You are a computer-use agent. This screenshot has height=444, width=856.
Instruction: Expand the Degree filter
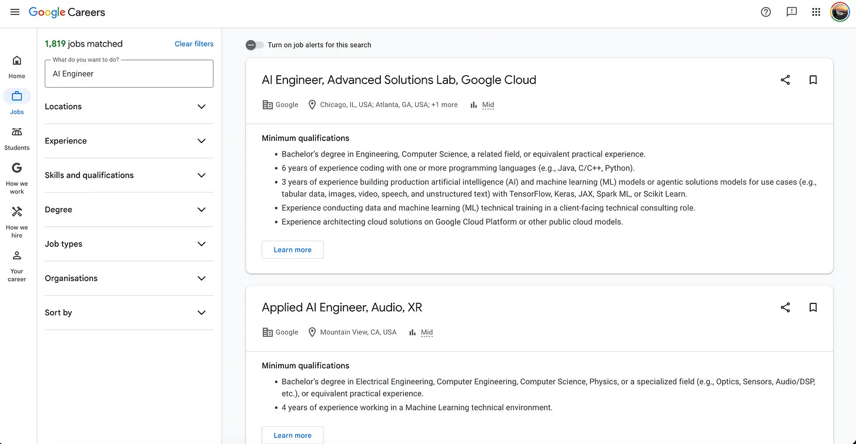tap(129, 210)
